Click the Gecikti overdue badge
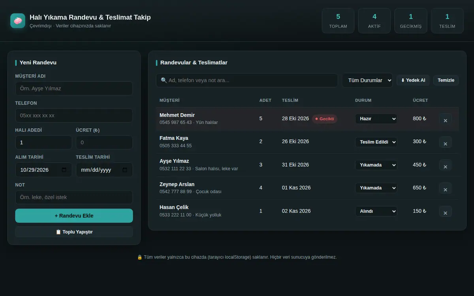Viewport: 474px width, 296px height. pyautogui.click(x=325, y=119)
